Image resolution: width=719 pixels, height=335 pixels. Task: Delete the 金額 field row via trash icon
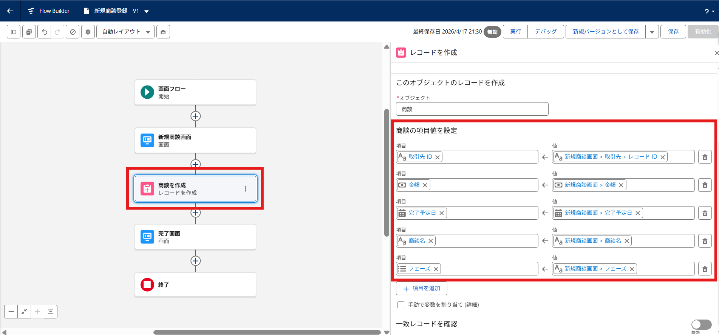pyautogui.click(x=705, y=185)
